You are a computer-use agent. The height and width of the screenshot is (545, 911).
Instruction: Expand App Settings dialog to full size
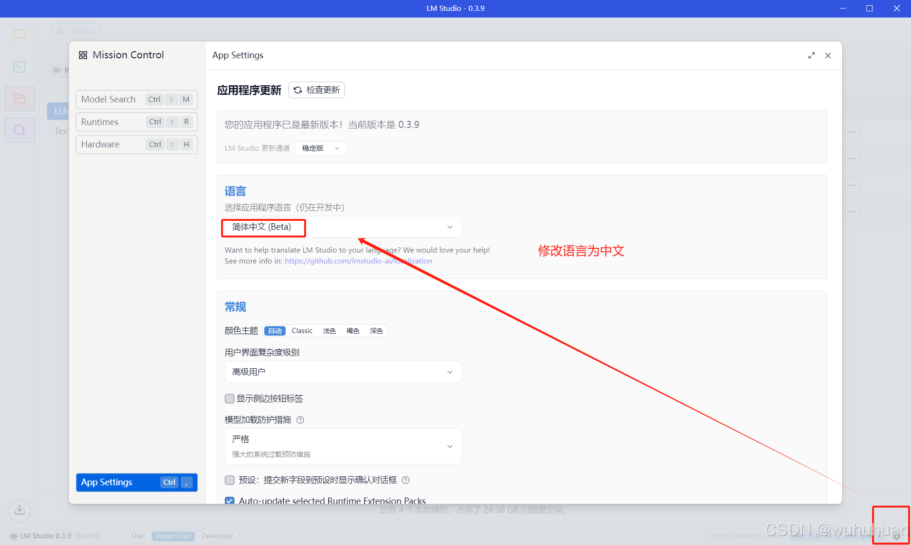811,55
